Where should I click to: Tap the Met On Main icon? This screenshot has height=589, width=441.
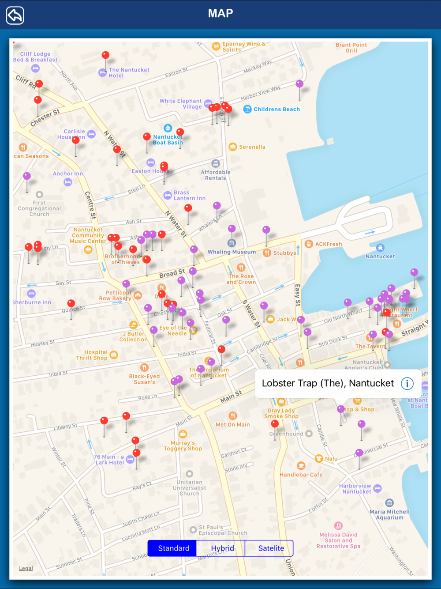click(x=233, y=415)
